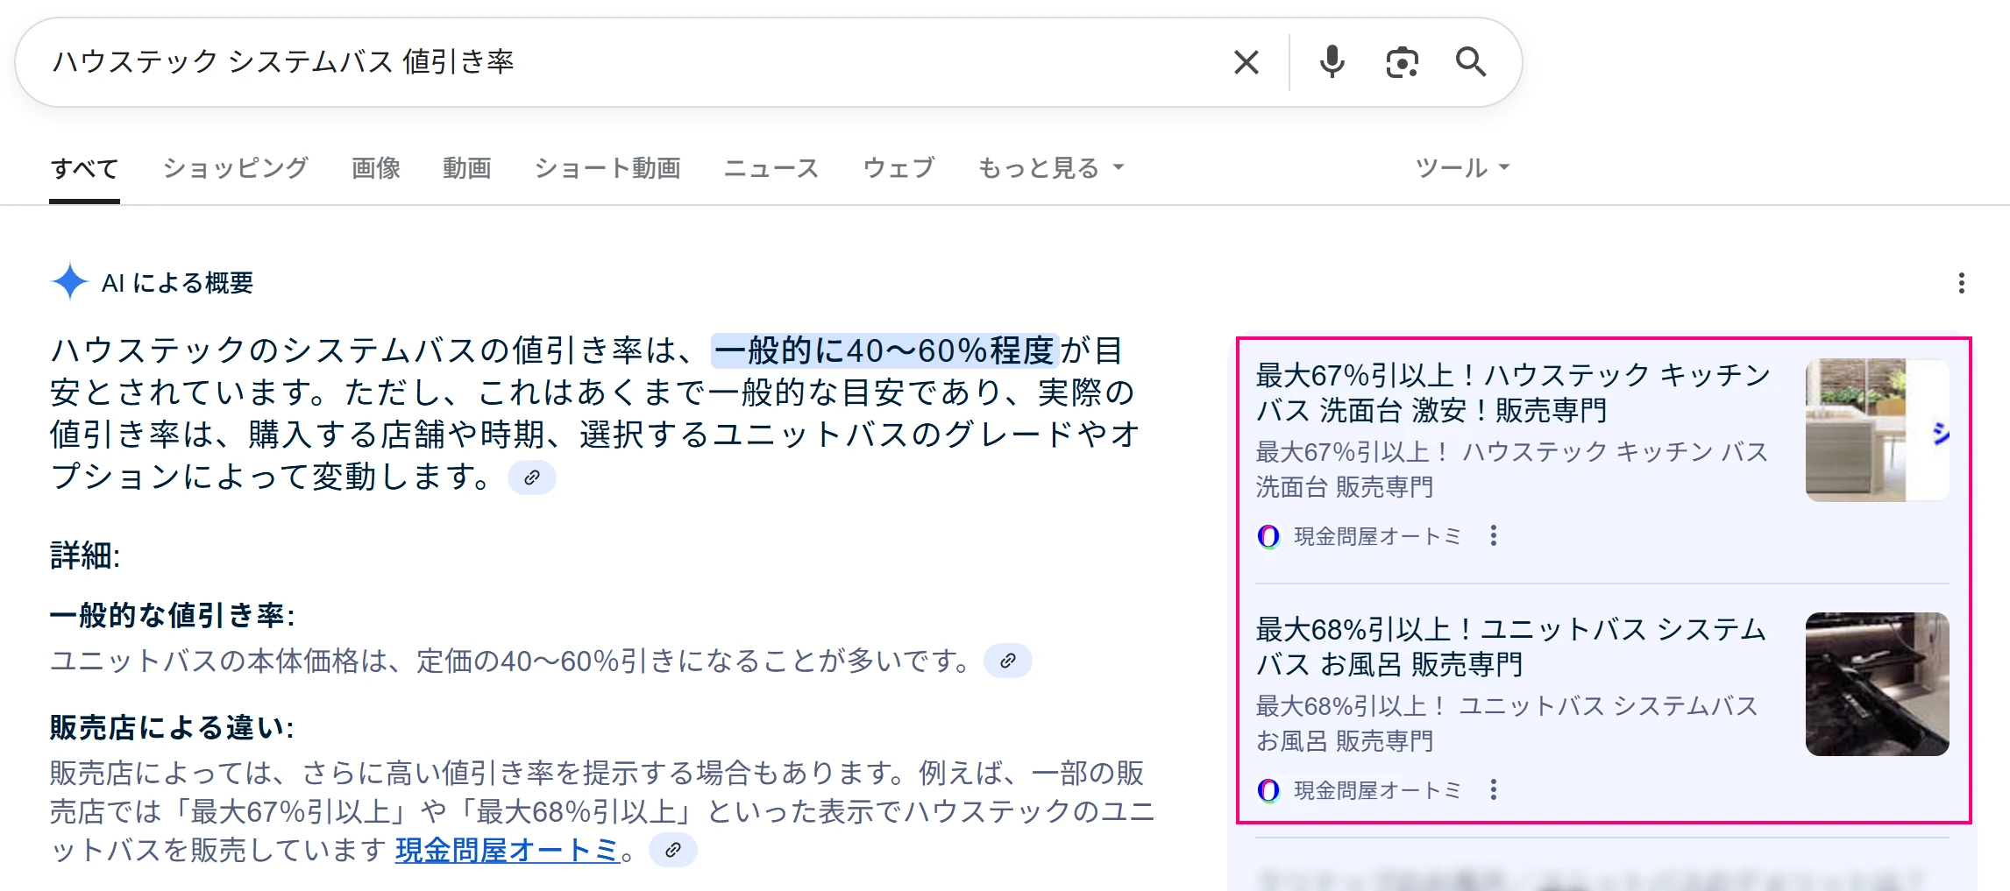Image resolution: width=2010 pixels, height=891 pixels.
Task: Click source link icon after 多いです
Action: coord(1008,661)
